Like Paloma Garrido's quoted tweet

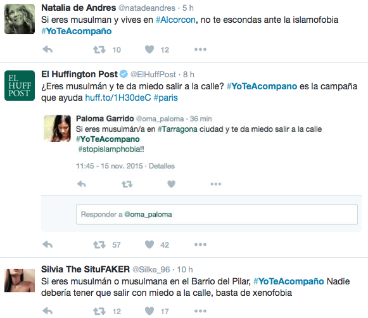click(x=171, y=184)
